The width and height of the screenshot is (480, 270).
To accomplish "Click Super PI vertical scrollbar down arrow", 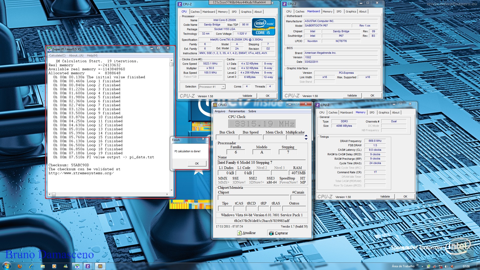I will click(171, 190).
